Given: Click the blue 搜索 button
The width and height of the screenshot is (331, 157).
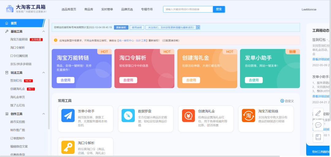Looking at the screenshot, I should click(219, 9).
